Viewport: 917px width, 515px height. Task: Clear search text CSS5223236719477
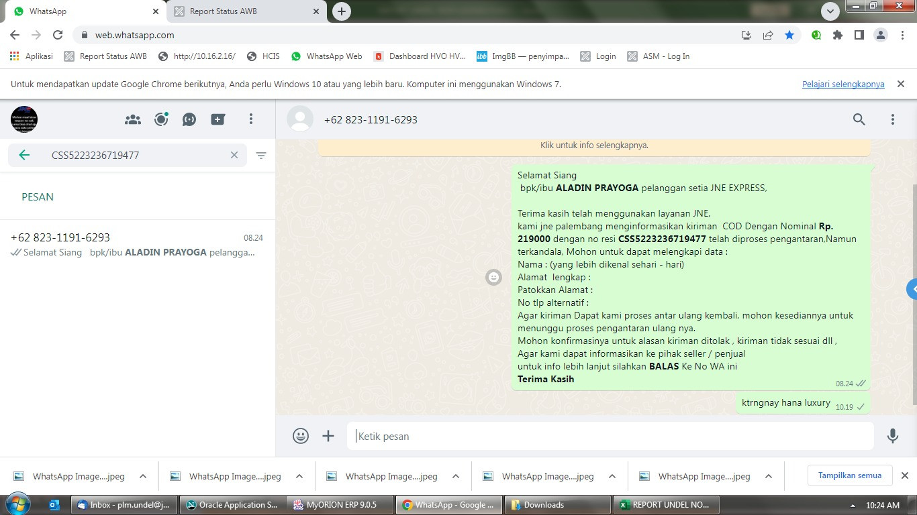pos(234,155)
